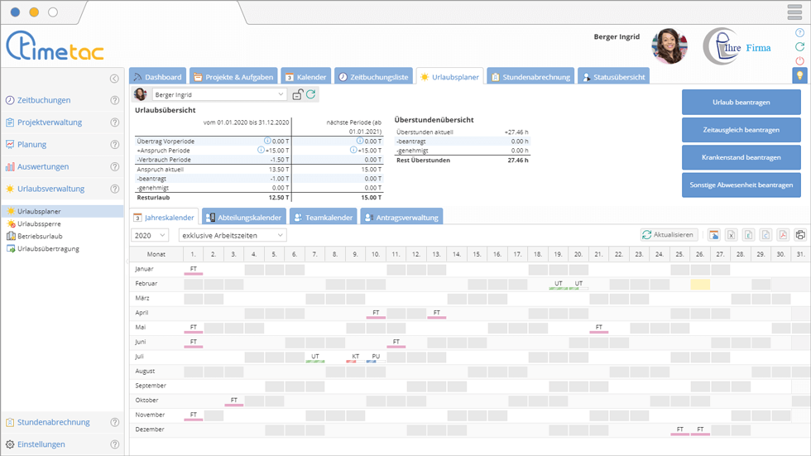This screenshot has width=811, height=456.
Task: Export the calendar as PDF
Action: click(x=783, y=235)
